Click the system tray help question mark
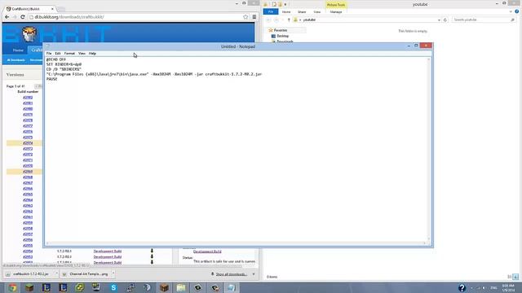 pyautogui.click(x=462, y=287)
